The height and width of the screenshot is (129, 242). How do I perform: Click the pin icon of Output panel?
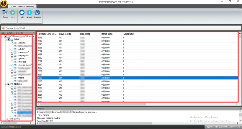[x=240, y=109]
